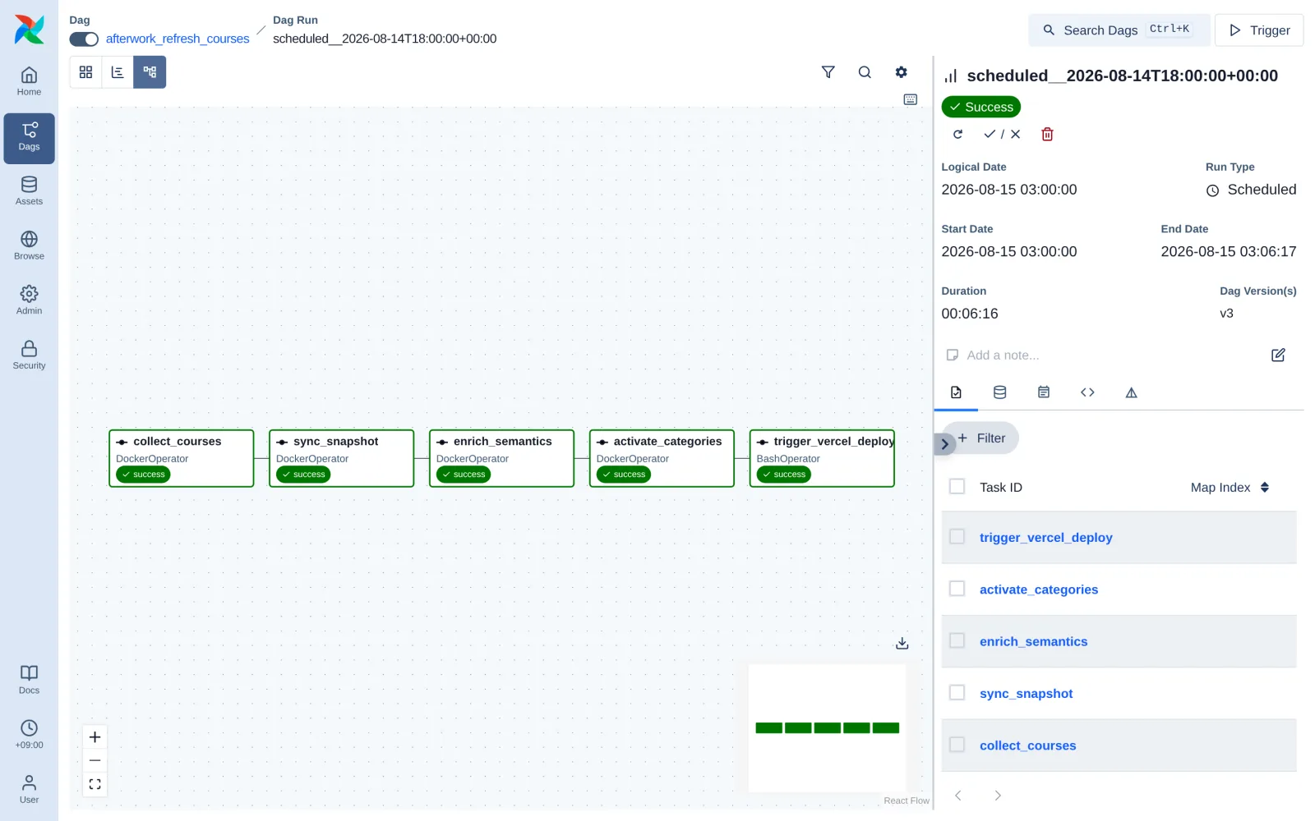
Task: Zoom in on the graph
Action: (95, 737)
